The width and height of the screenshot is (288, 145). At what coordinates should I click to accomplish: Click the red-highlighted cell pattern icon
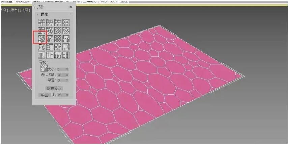pos(41,39)
